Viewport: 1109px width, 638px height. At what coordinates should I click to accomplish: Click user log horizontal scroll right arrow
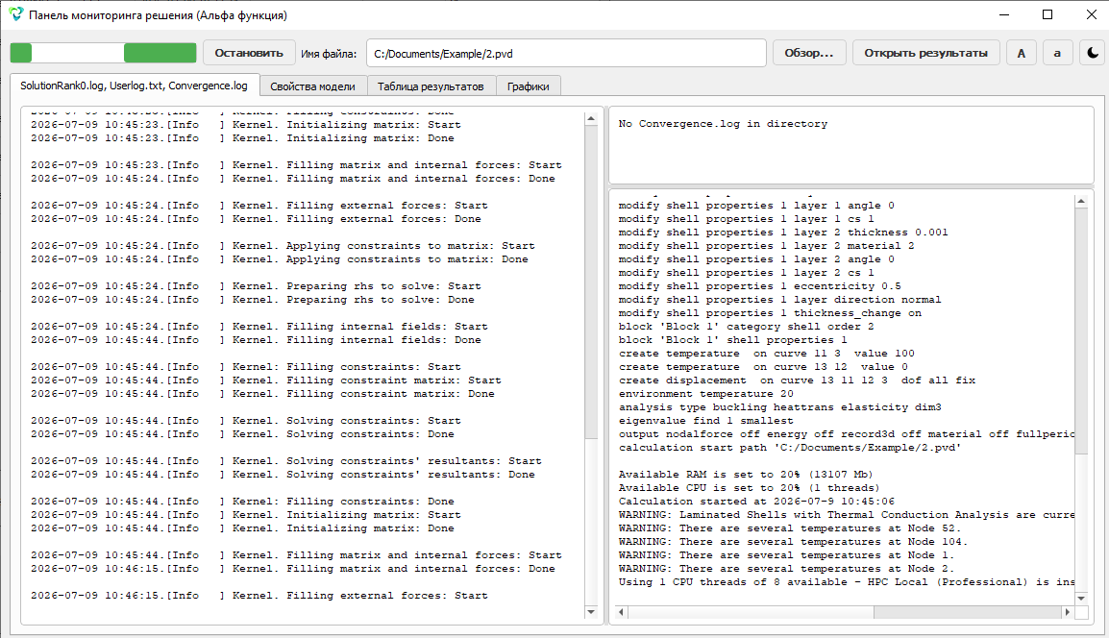point(1068,612)
